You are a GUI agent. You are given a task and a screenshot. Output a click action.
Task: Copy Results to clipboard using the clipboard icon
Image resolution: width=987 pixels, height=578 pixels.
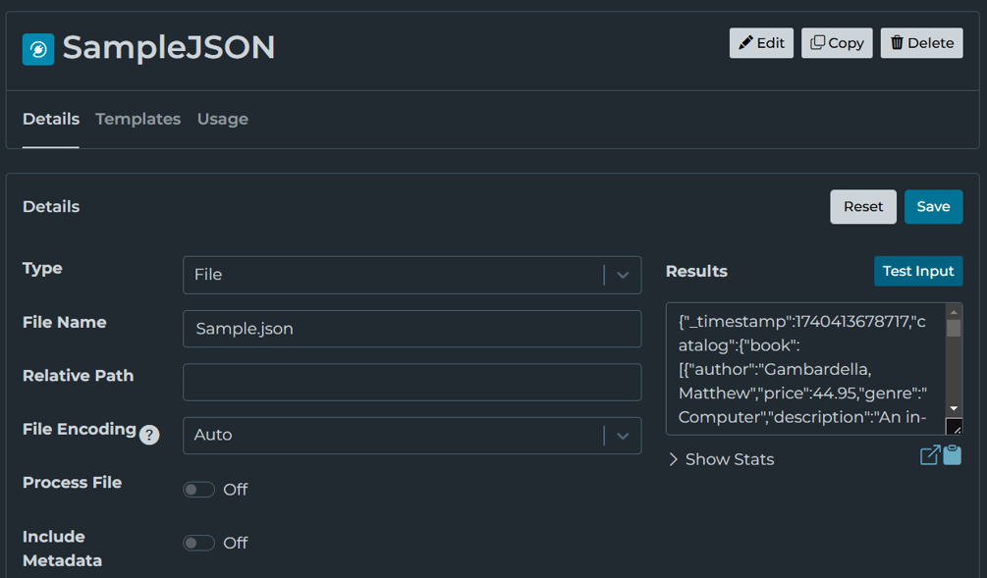pyautogui.click(x=951, y=454)
